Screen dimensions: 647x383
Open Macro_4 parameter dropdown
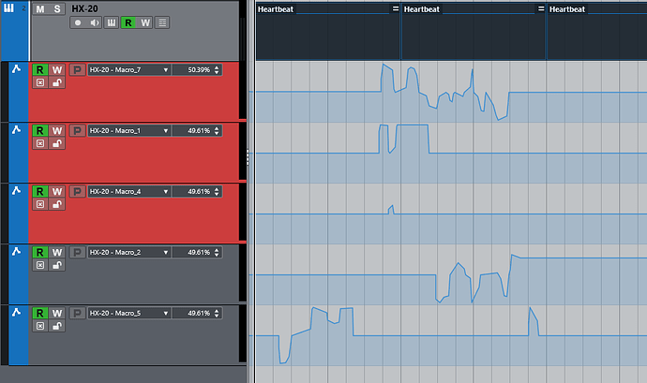click(x=128, y=191)
